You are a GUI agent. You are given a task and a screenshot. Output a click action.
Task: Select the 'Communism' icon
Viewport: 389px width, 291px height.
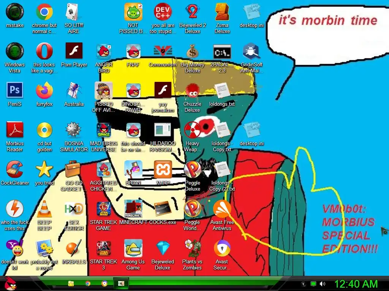pyautogui.click(x=163, y=51)
